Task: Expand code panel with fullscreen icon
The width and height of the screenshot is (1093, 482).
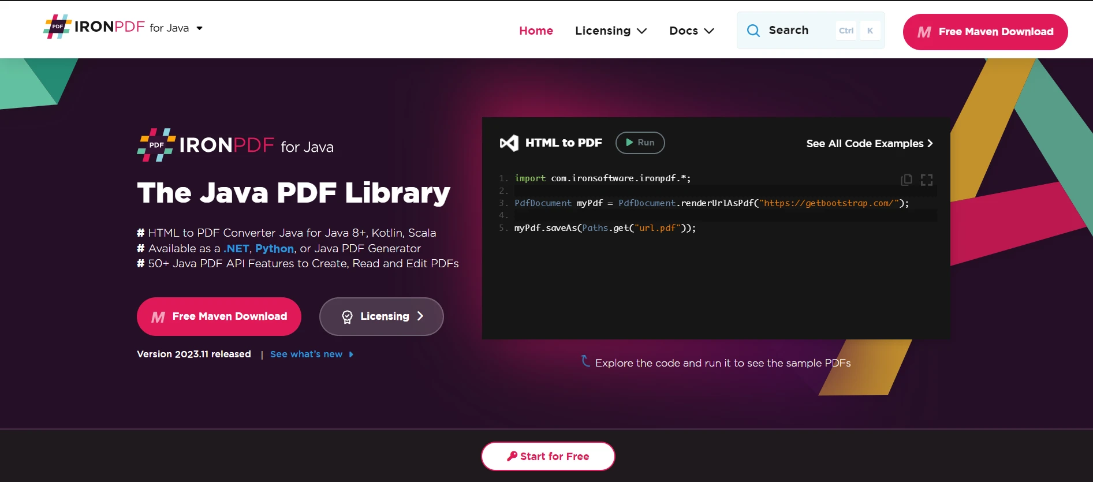Action: [927, 180]
